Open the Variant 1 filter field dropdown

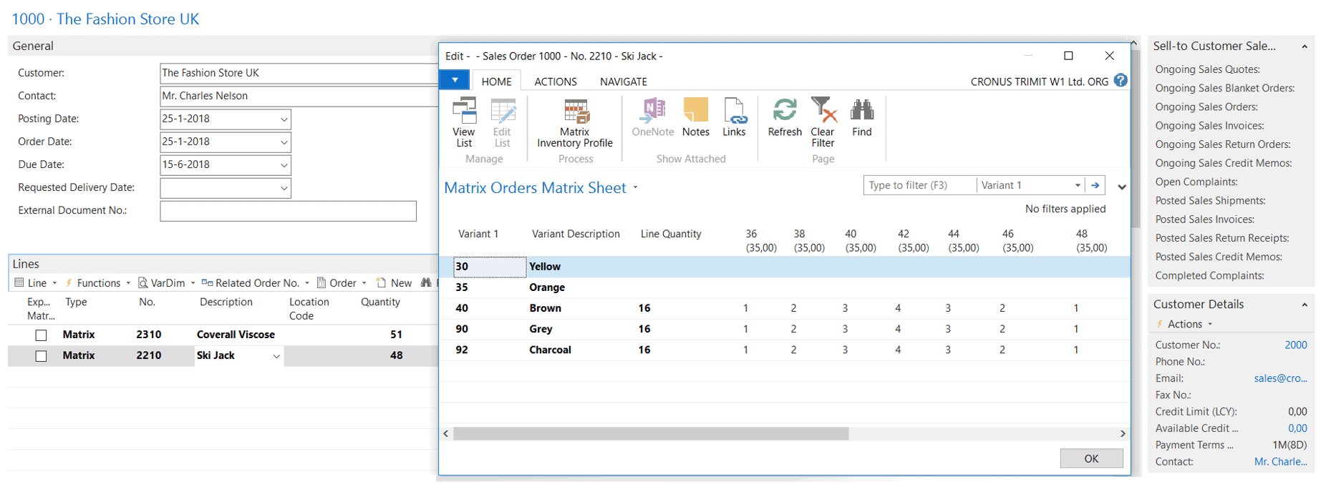1077,186
